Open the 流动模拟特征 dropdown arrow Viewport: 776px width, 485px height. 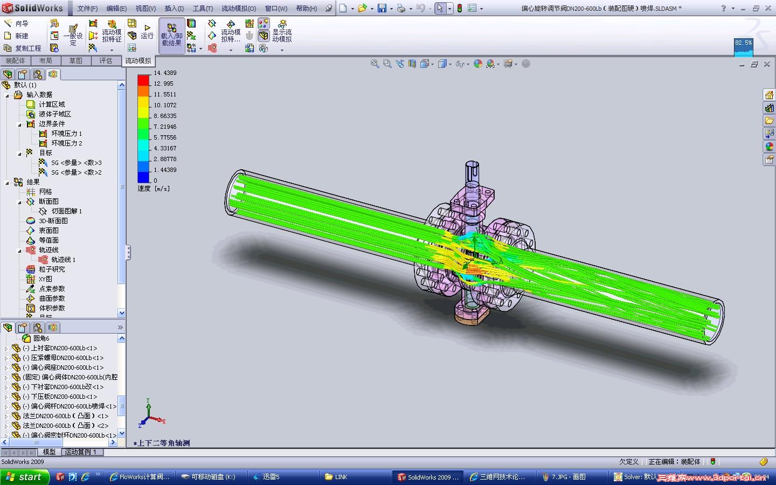[112, 50]
